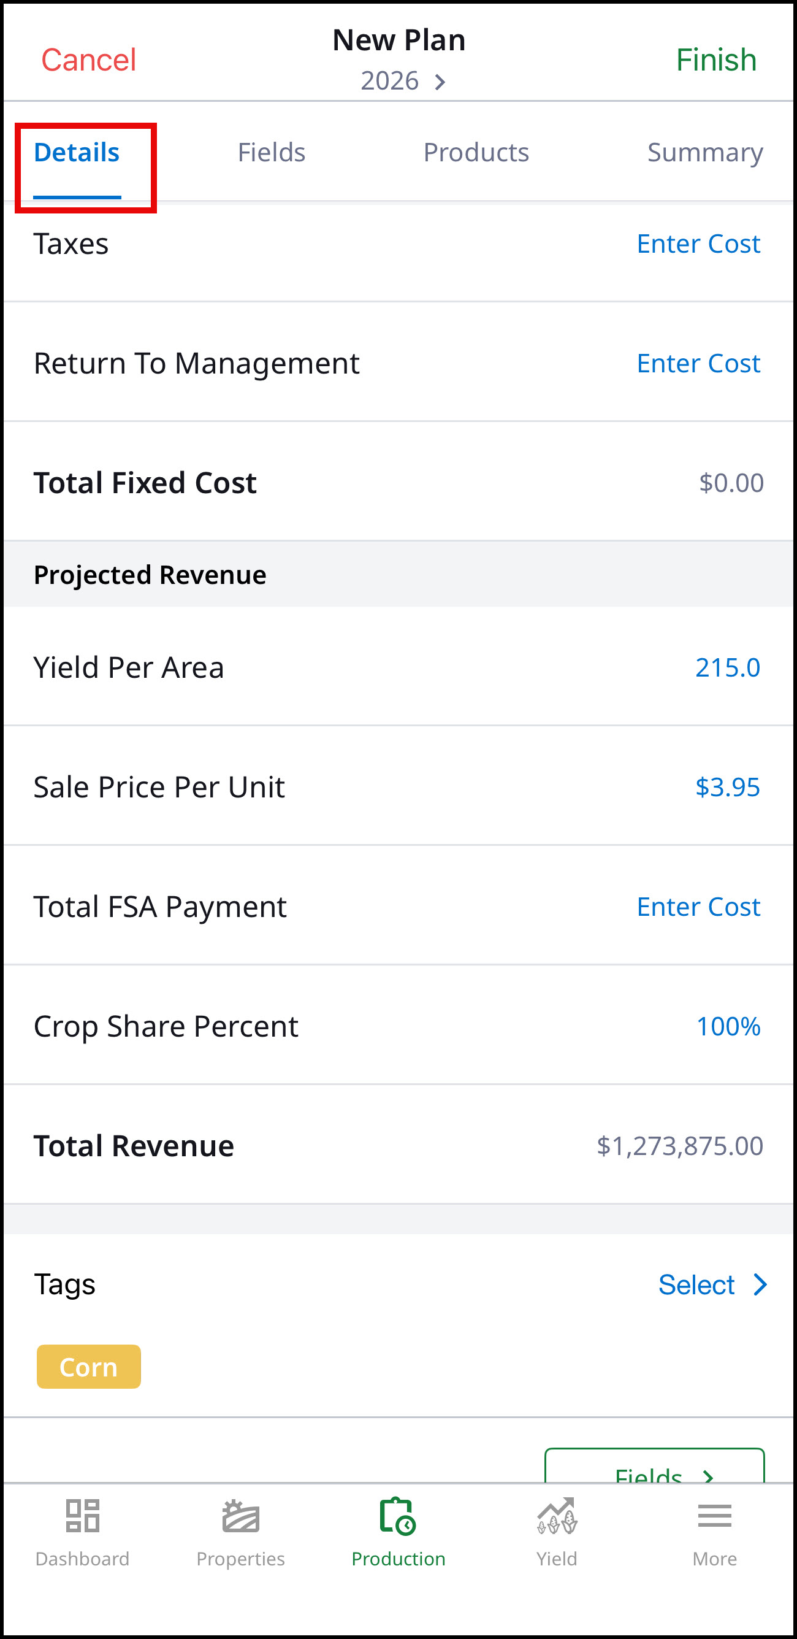Viewport: 797px width, 1639px height.
Task: Open the Dashboard icon in bottom bar
Action: coord(82,1516)
